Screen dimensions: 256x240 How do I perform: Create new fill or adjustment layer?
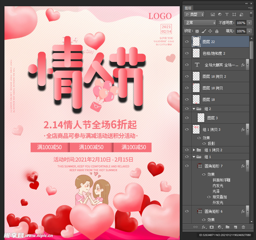click(220, 227)
